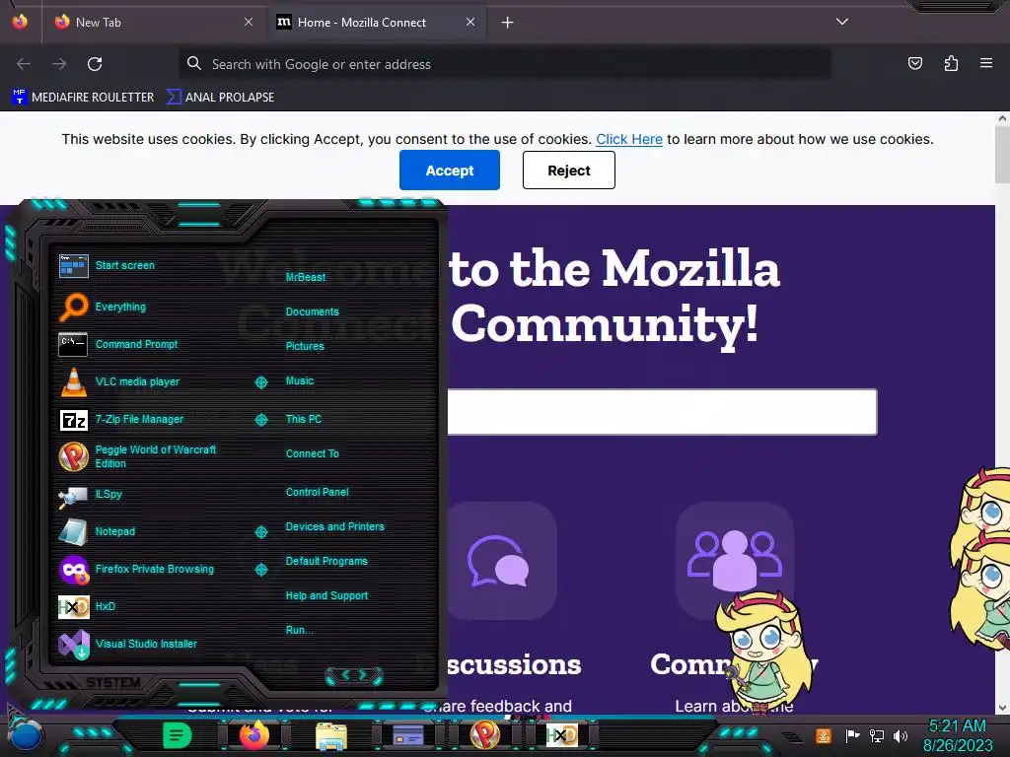Launch Peggle World of Warcraft Edition icon
This screenshot has height=757, width=1010.
pyautogui.click(x=73, y=456)
